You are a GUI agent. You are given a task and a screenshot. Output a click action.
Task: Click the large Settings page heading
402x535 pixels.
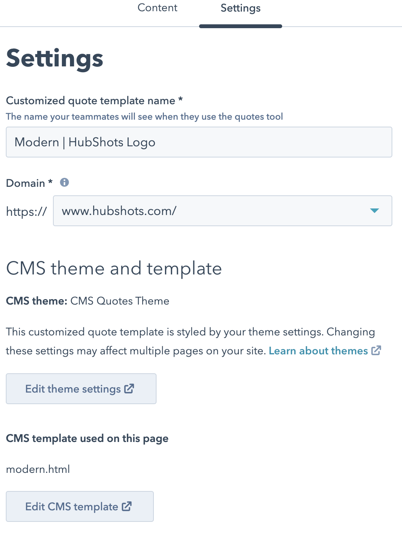point(55,58)
